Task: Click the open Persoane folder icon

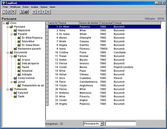Action: coord(11,27)
